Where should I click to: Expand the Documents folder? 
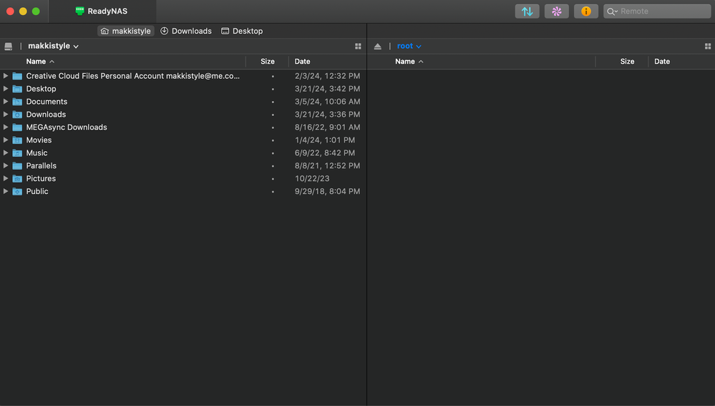[x=6, y=101]
